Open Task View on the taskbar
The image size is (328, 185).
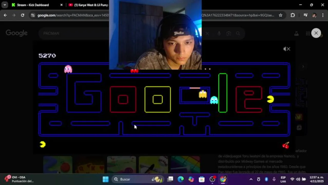click(170, 179)
